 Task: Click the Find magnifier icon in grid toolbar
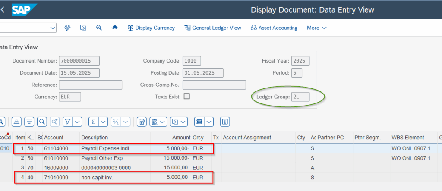tap(42, 122)
